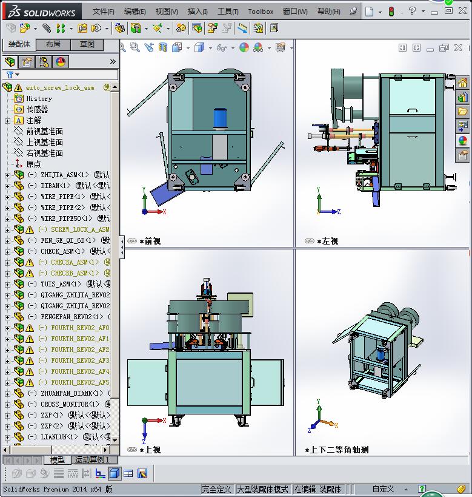This screenshot has width=472, height=497.
Task: Click the Exploded View icon
Action: (213, 28)
